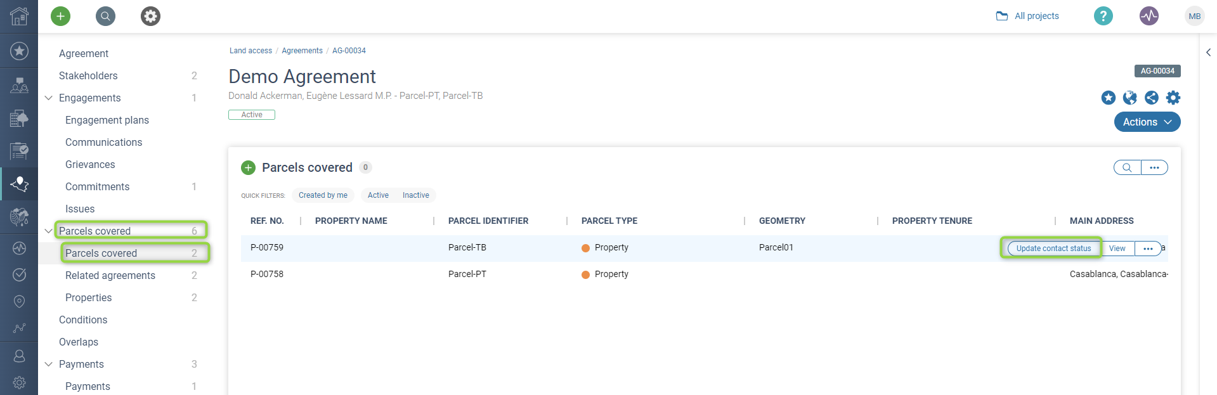Viewport: 1217px width, 395px height.
Task: Toggle the Inactive quick filter
Action: coord(415,195)
